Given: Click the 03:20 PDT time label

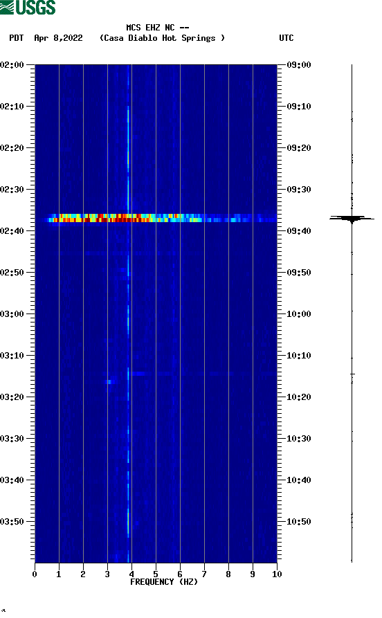Looking at the screenshot, I should (12, 397).
